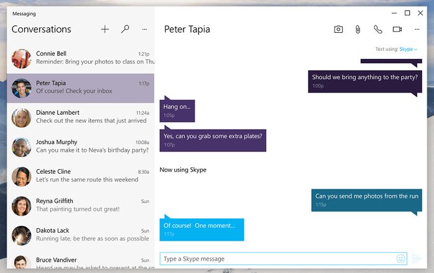Select the Celeste Cline conversation
This screenshot has height=273, width=434.
pyautogui.click(x=81, y=176)
